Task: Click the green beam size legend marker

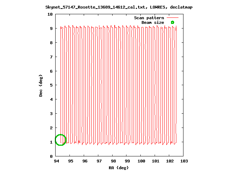Action: [172, 22]
